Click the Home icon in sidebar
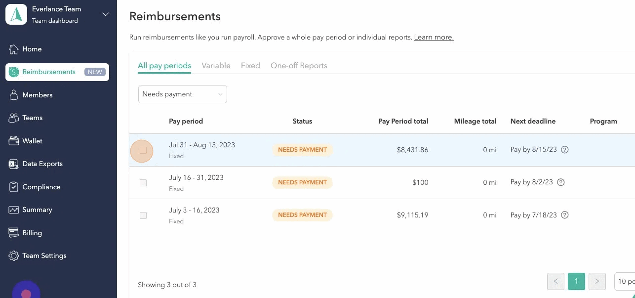This screenshot has width=635, height=298. click(x=14, y=49)
